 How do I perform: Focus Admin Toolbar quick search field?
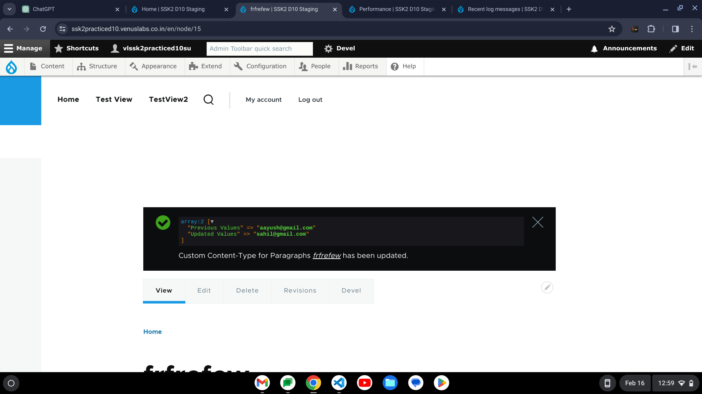260,49
